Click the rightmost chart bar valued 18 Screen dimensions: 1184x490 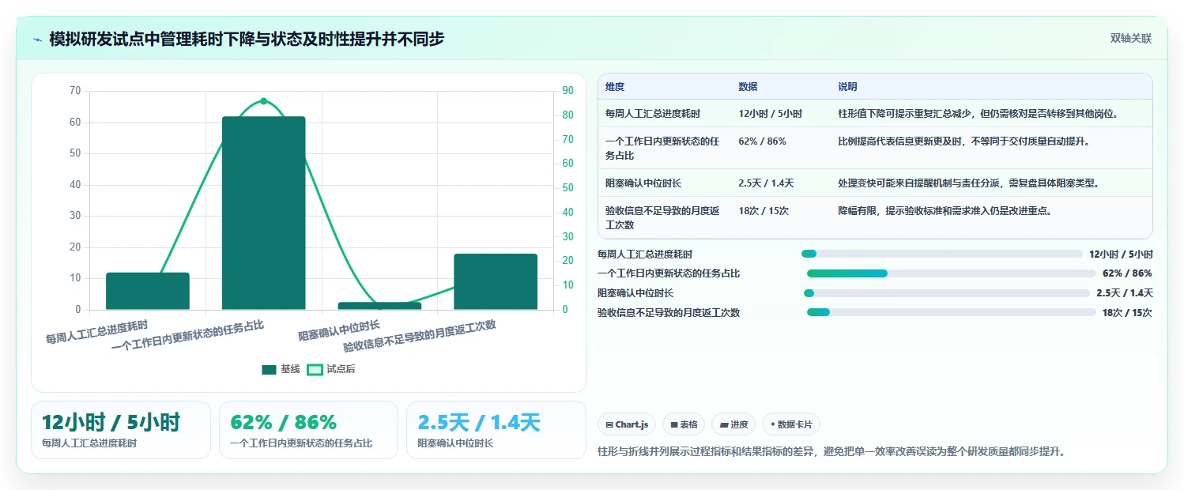point(496,281)
